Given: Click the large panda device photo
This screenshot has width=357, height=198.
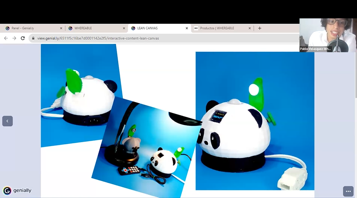Looking at the screenshot, I should tap(255, 121).
